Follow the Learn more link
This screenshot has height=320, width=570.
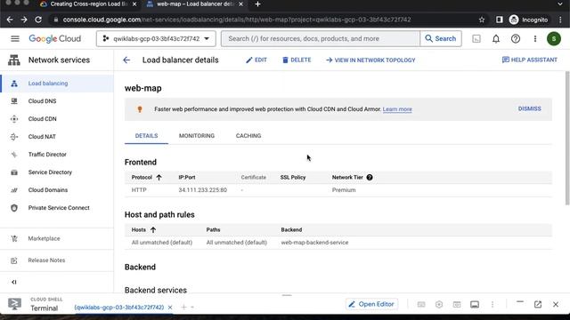point(397,109)
